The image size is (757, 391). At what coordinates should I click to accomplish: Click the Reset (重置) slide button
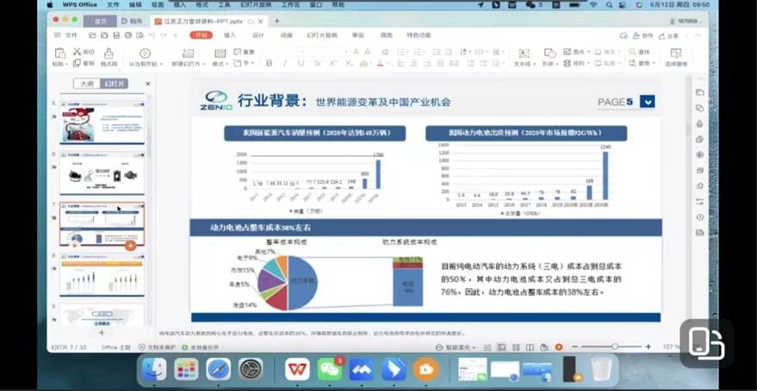click(245, 52)
